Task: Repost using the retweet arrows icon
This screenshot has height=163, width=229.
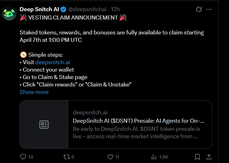Action: click(x=66, y=157)
